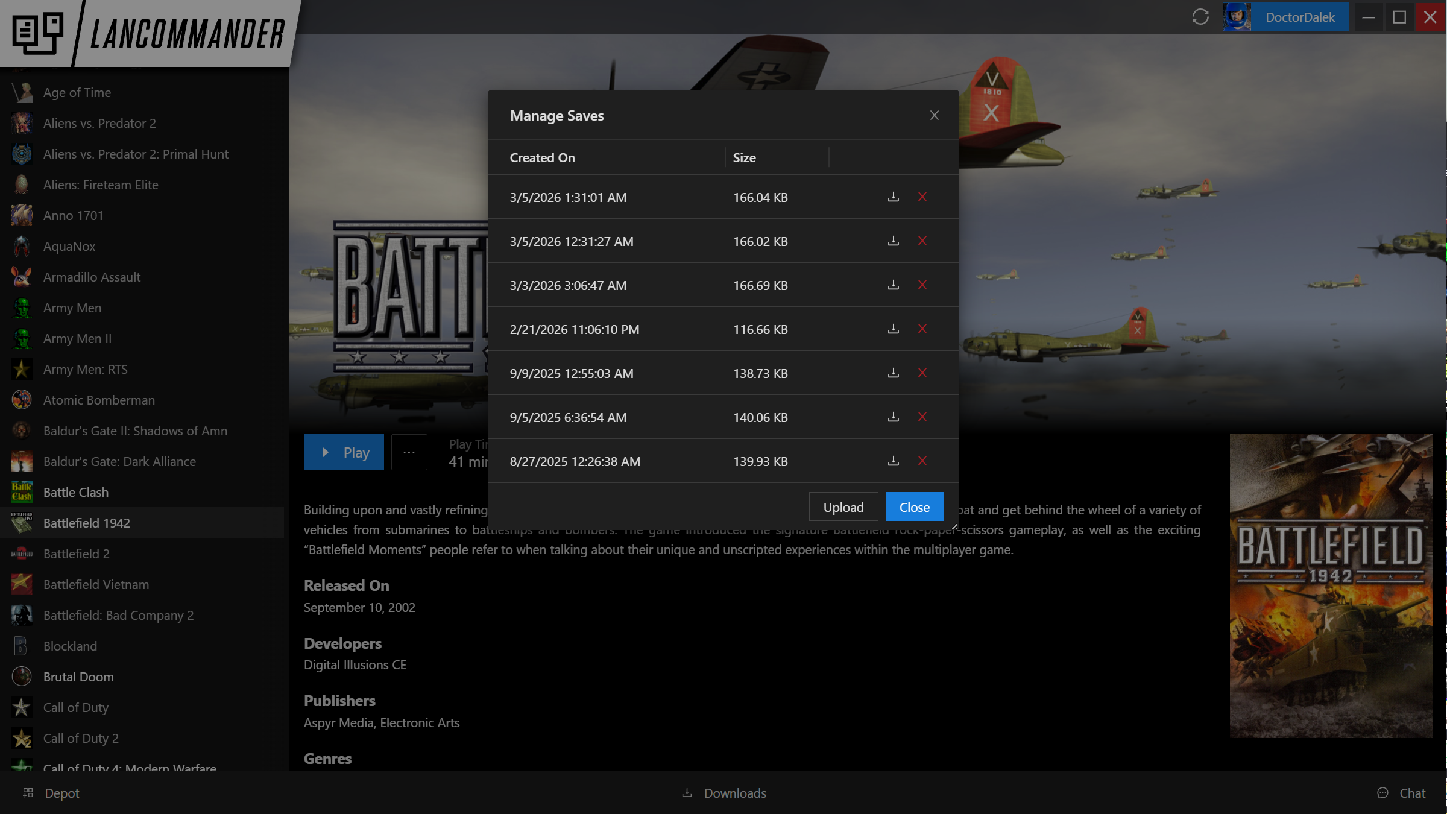The height and width of the screenshot is (814, 1447).
Task: Open the three-dots more options menu
Action: point(409,452)
